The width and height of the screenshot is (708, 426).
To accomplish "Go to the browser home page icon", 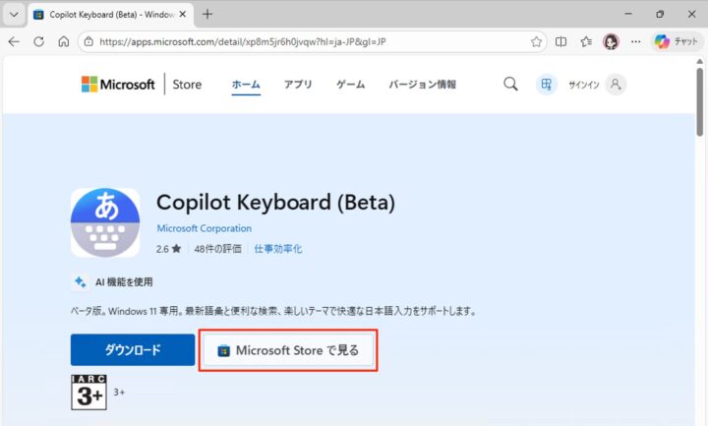I will (x=63, y=42).
